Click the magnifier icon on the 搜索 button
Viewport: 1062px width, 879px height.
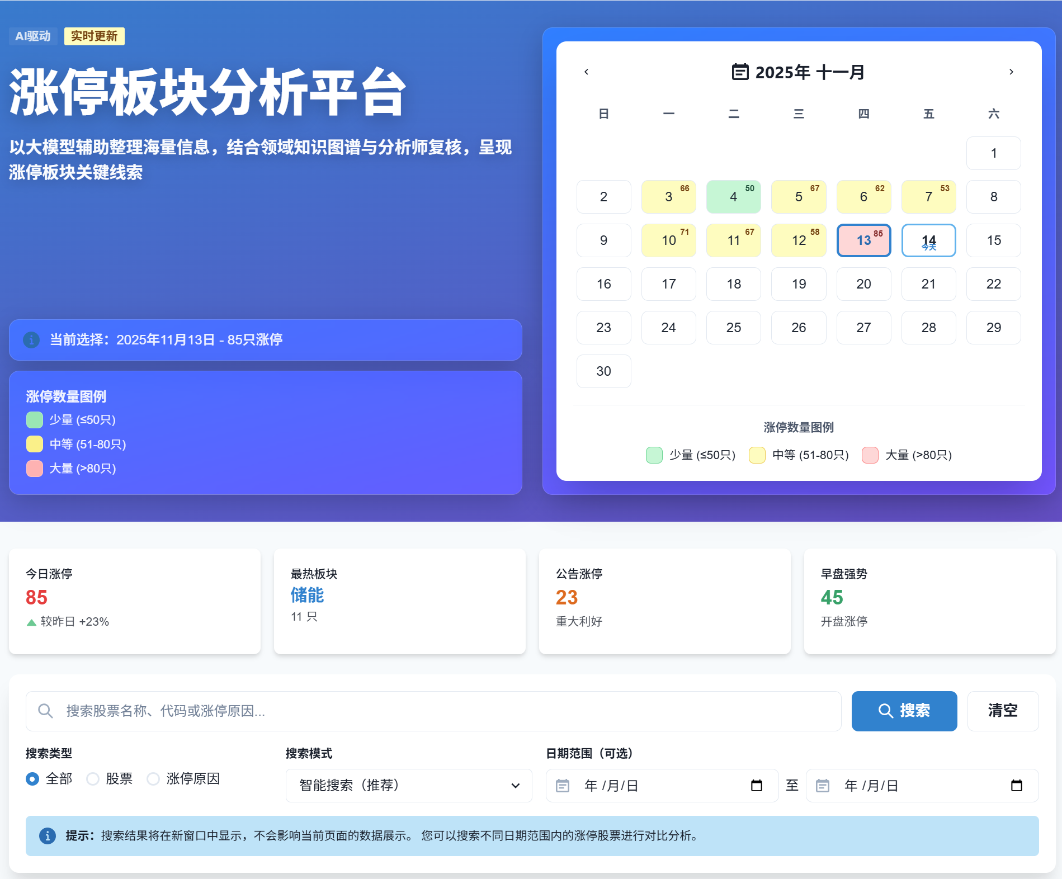point(885,711)
